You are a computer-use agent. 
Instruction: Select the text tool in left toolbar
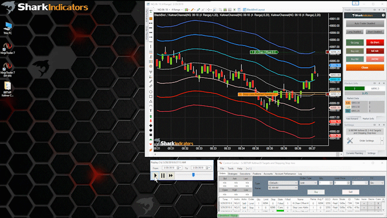point(150,110)
